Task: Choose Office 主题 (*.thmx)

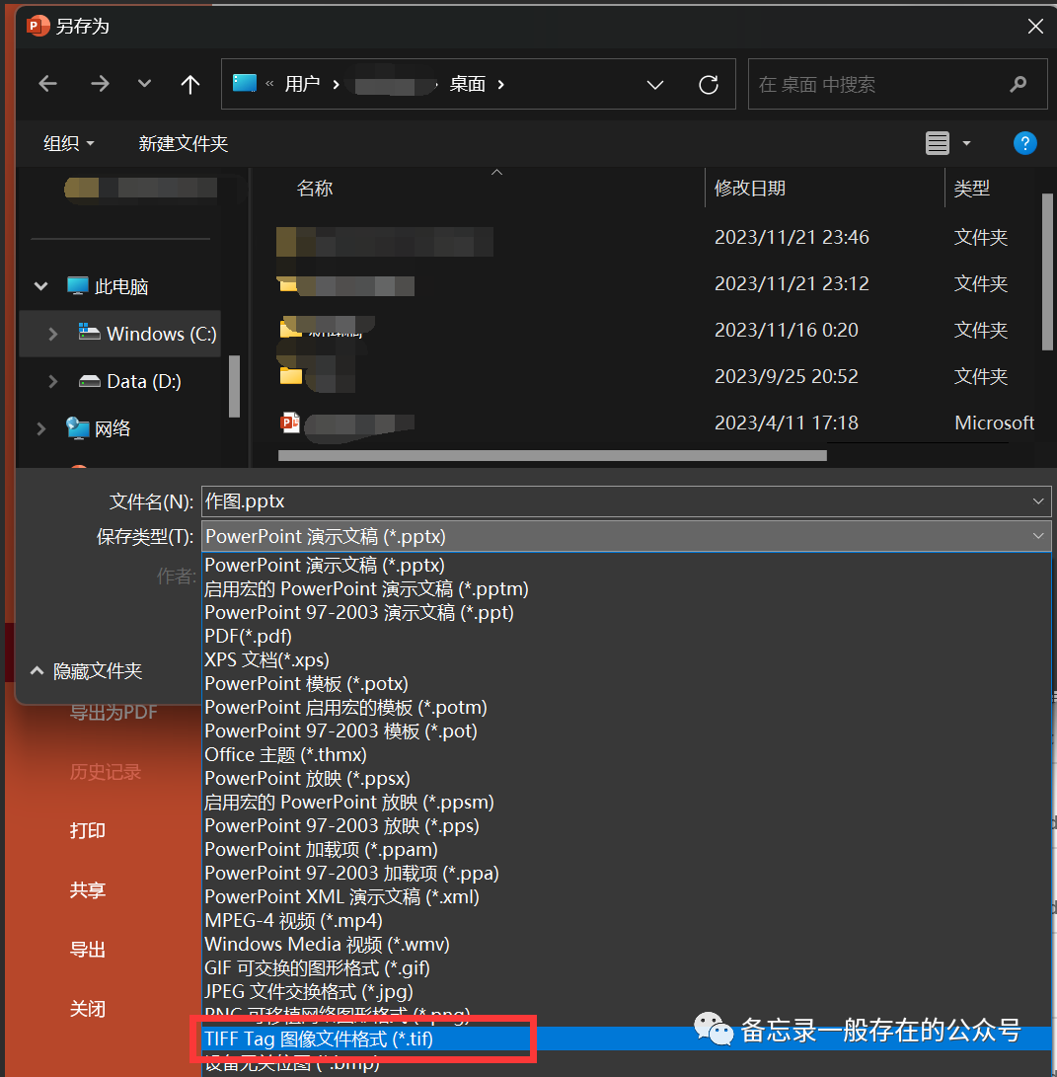Action: click(x=627, y=755)
